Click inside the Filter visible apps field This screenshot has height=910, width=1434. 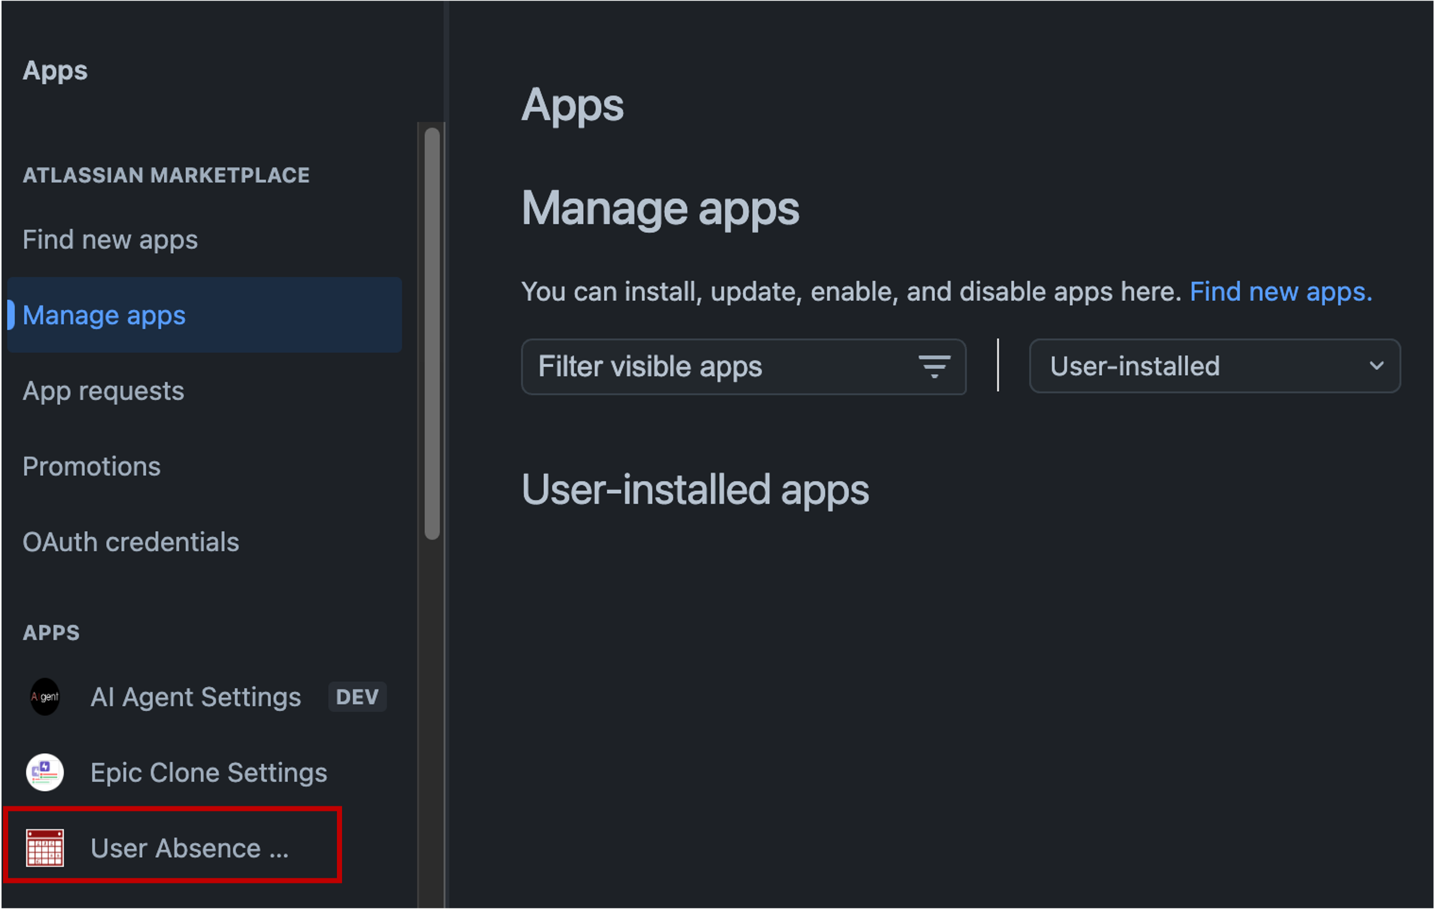click(685, 367)
